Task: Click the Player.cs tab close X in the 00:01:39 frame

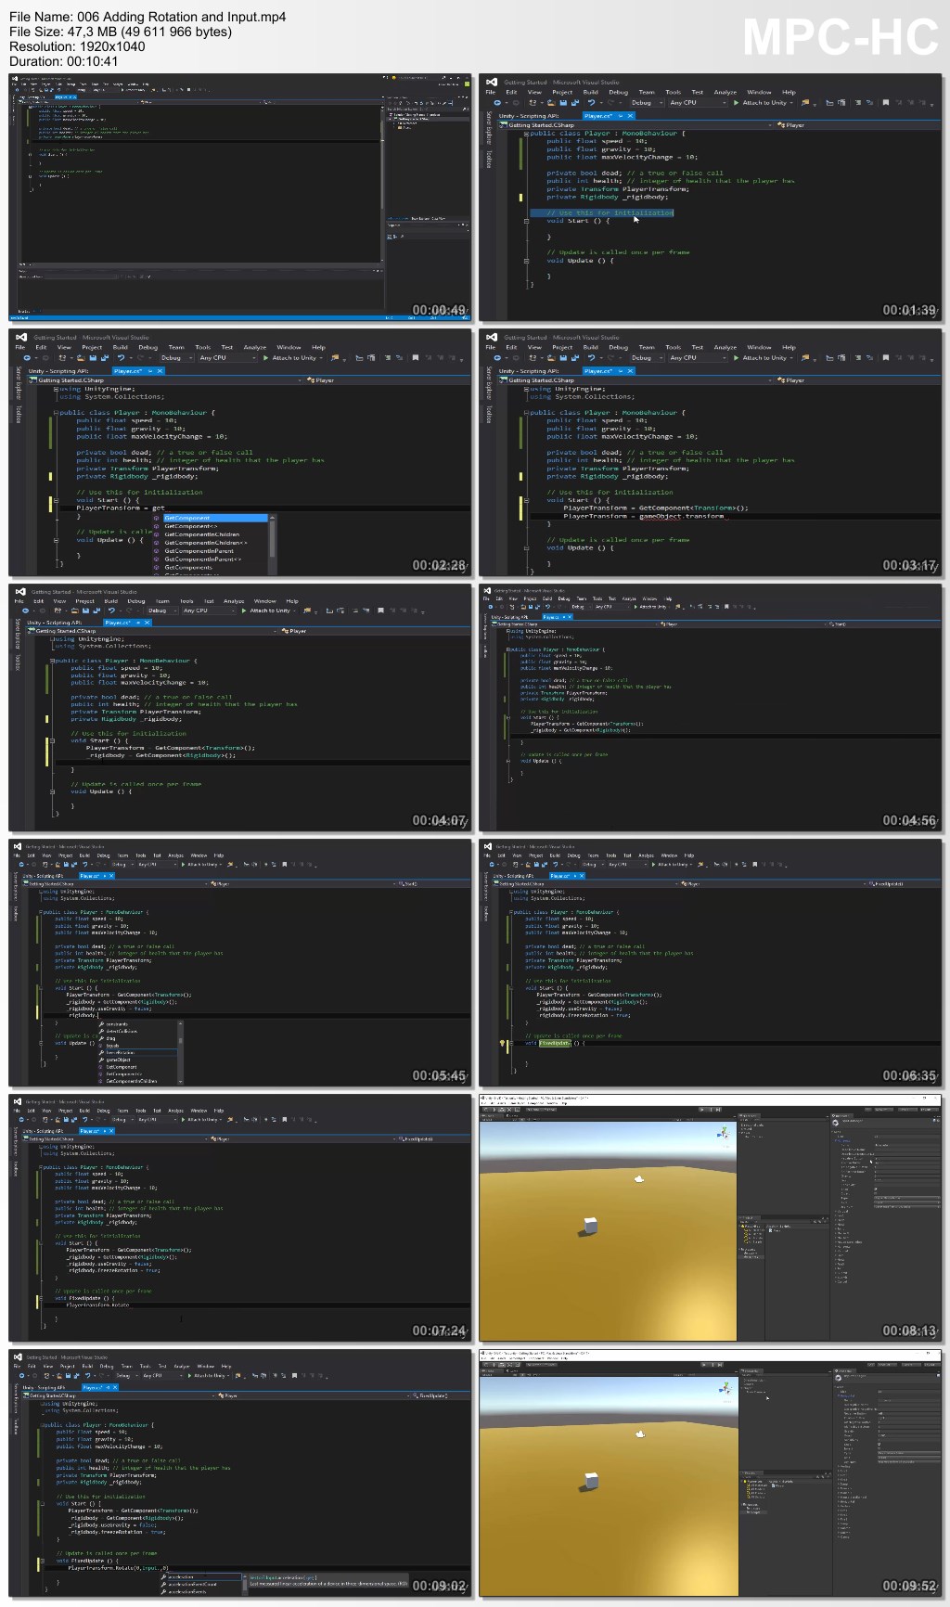Action: 631,115
